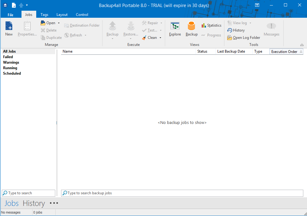Switch to the Tags tab
This screenshot has width=307, height=216.
(44, 15)
